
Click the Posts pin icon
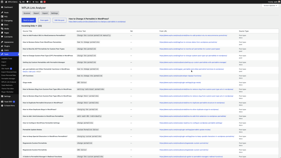[x=2, y=13]
